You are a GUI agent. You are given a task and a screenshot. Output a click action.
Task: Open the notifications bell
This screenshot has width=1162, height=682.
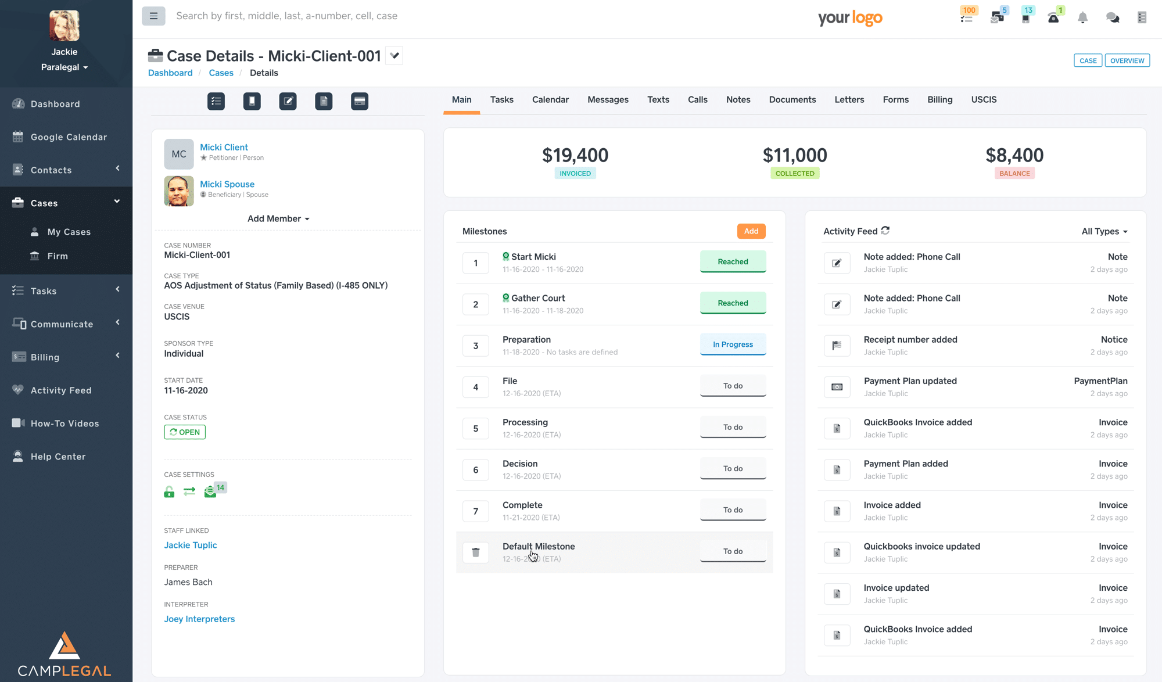1082,17
